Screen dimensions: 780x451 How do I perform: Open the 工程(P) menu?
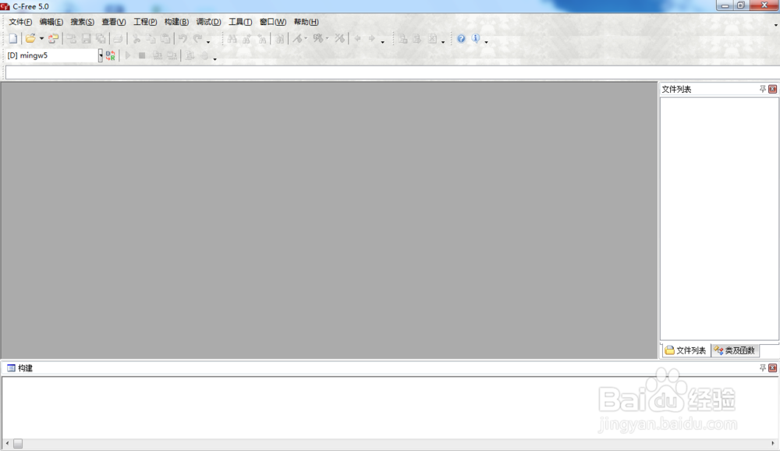pos(145,22)
